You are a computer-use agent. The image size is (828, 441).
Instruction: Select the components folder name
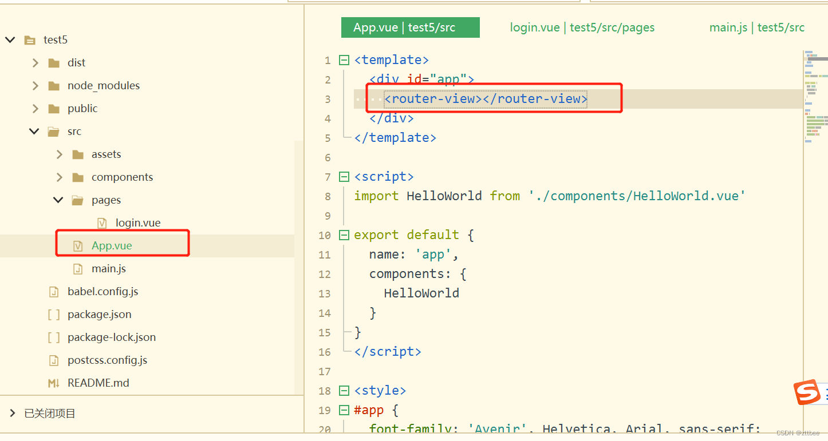[123, 177]
